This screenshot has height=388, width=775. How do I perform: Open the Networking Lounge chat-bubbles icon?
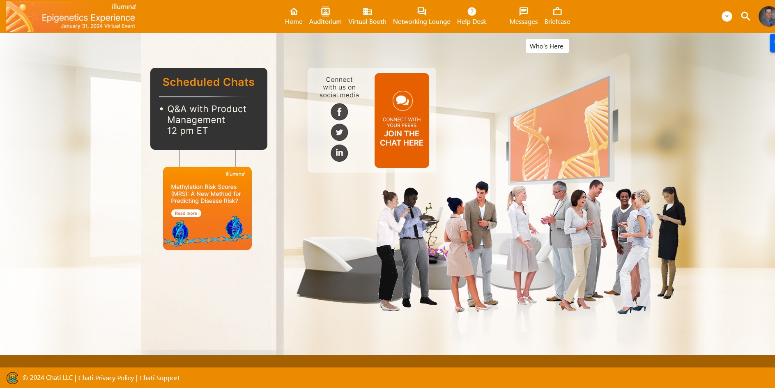point(421,11)
